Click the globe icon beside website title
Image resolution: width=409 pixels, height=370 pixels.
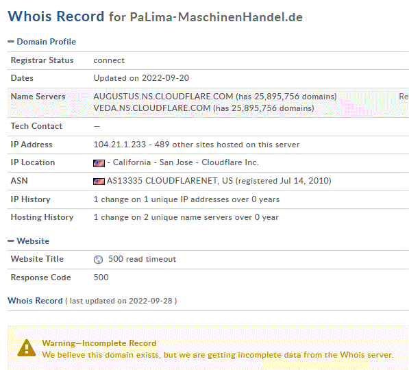pos(98,260)
